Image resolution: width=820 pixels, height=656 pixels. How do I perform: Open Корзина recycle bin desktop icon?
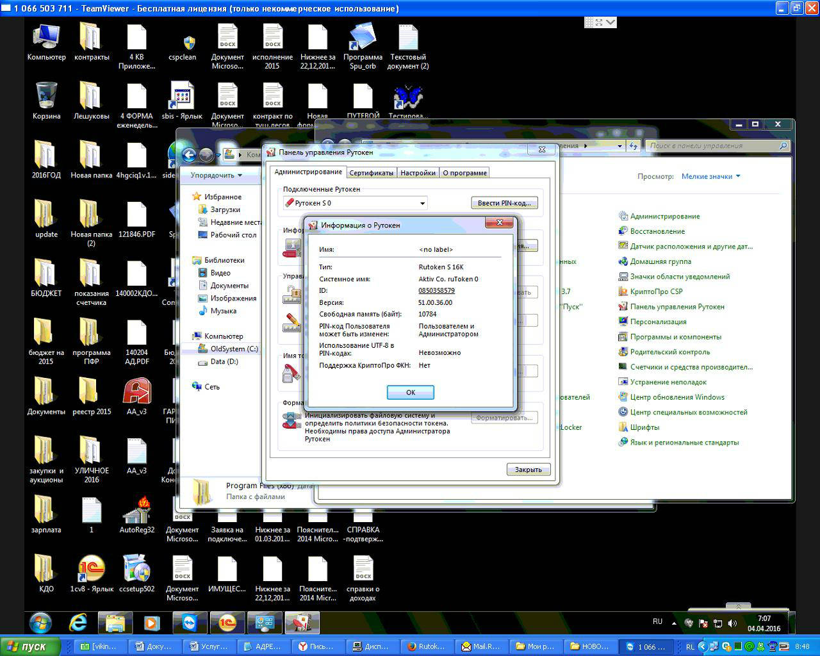[46, 101]
